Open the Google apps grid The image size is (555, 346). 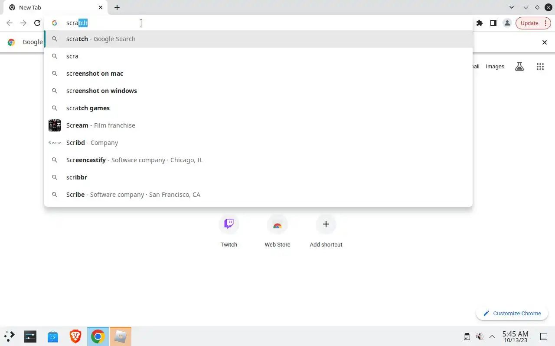pyautogui.click(x=540, y=67)
